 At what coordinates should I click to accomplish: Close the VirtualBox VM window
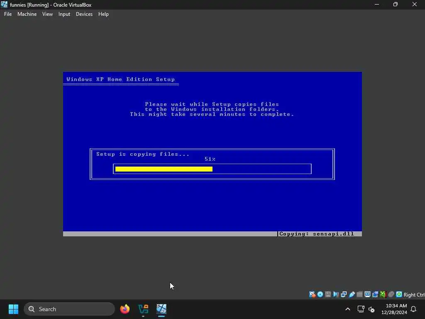click(x=415, y=5)
